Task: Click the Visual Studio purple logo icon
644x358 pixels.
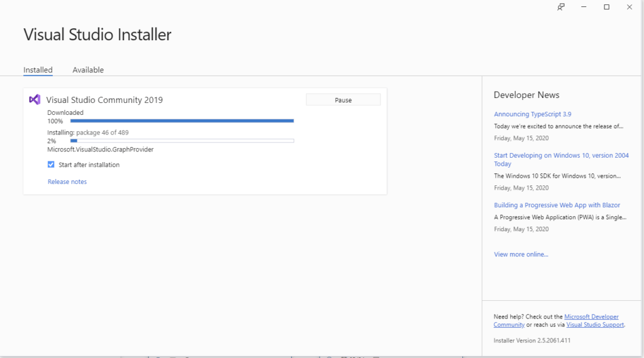Action: (35, 99)
